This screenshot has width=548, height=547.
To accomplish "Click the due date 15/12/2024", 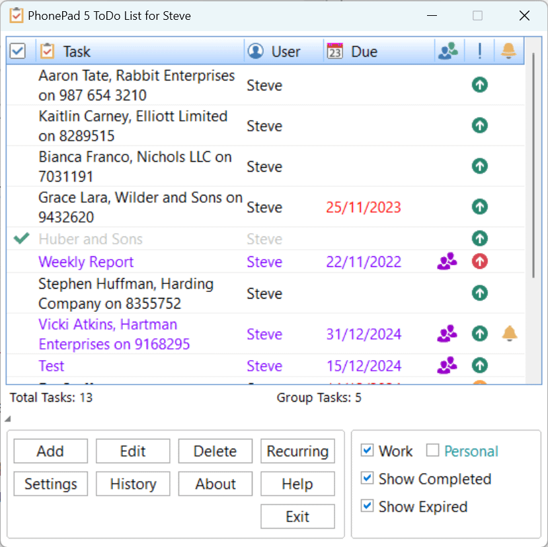I will tap(364, 366).
